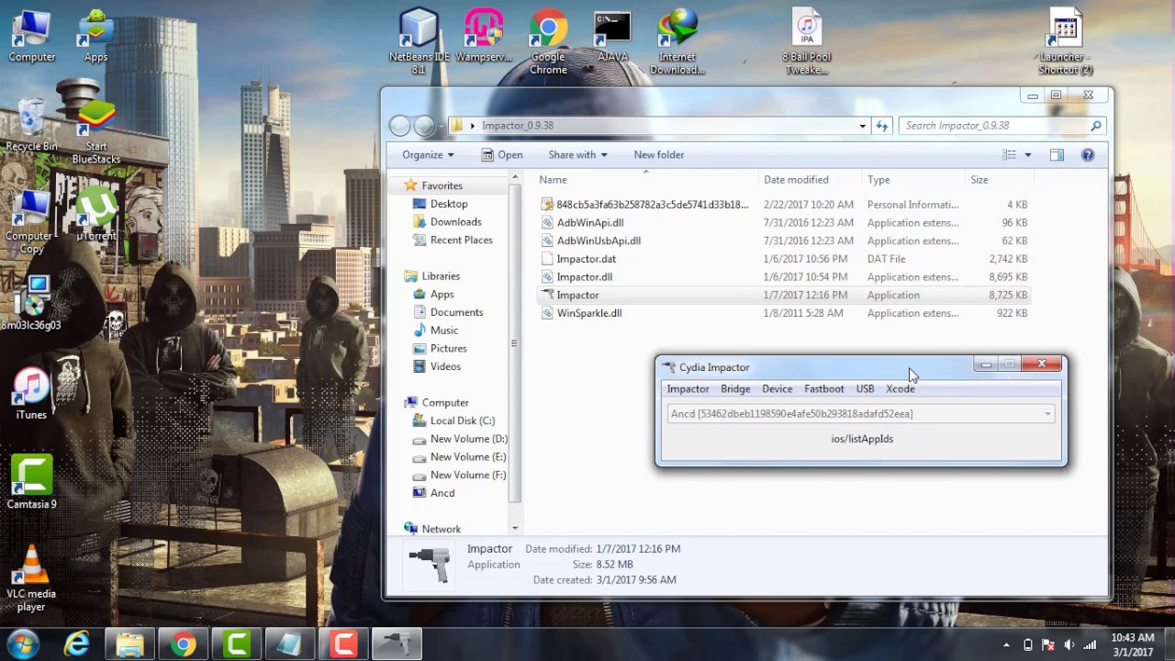Open the Impactor menu in Cydia Impactor
The height and width of the screenshot is (661, 1175).
(x=688, y=389)
